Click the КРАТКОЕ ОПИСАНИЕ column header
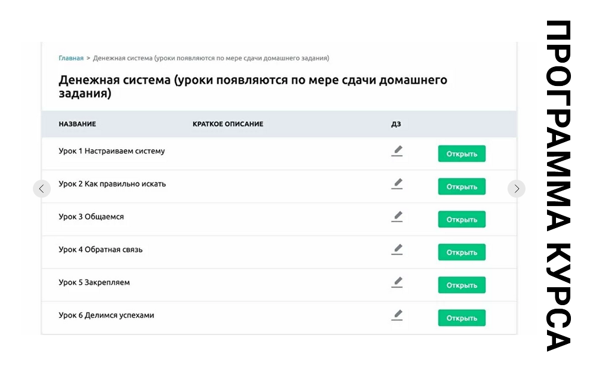 (x=228, y=124)
